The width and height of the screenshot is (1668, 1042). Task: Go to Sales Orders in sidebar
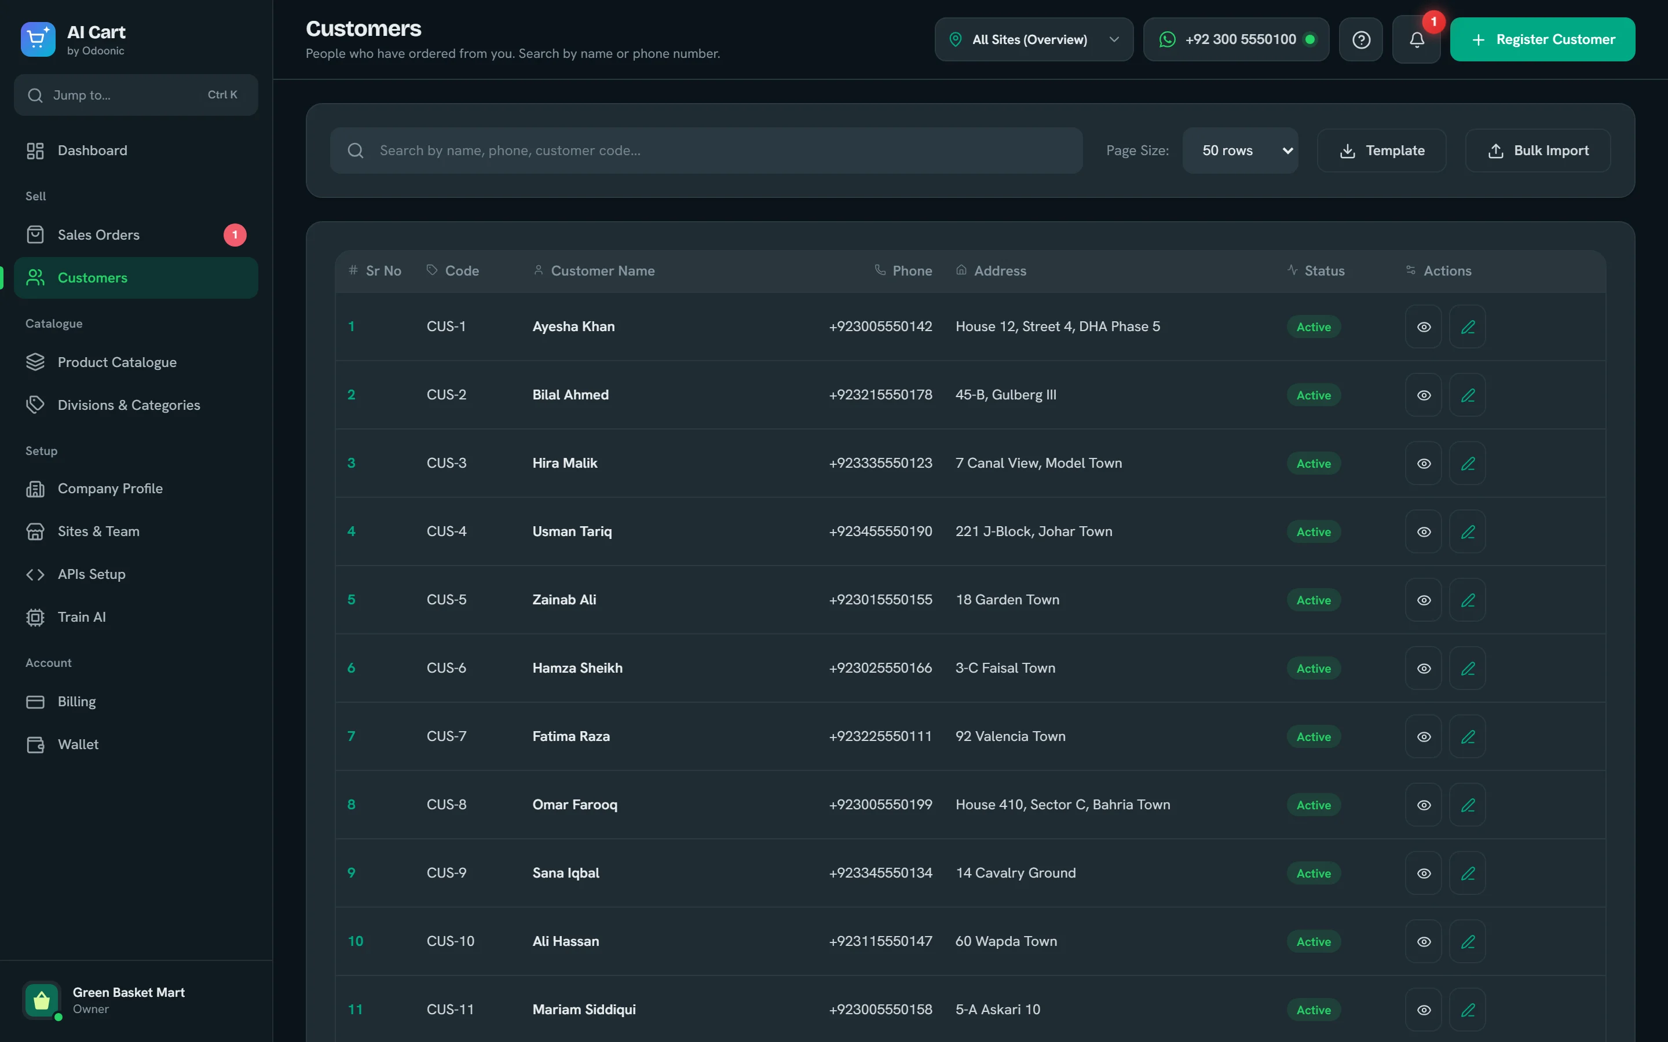click(136, 235)
